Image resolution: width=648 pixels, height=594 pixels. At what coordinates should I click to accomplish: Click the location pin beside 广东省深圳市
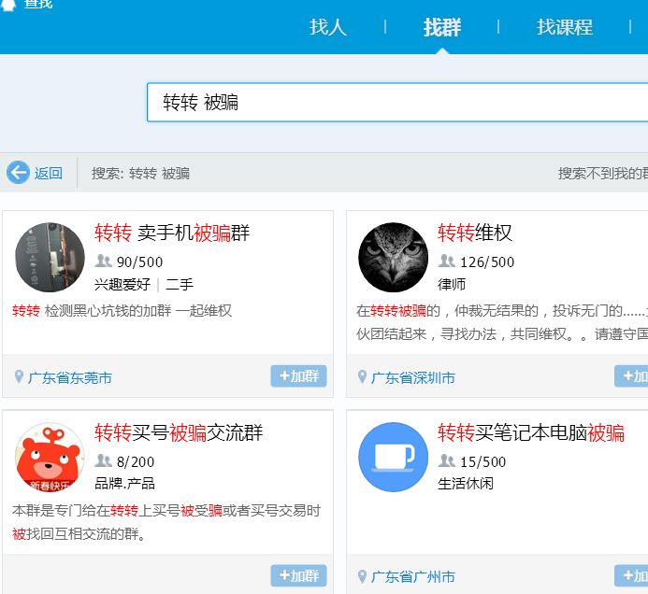pos(362,376)
